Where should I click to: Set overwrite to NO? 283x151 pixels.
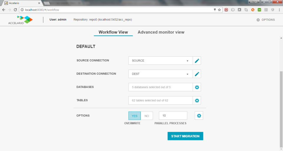point(147,116)
